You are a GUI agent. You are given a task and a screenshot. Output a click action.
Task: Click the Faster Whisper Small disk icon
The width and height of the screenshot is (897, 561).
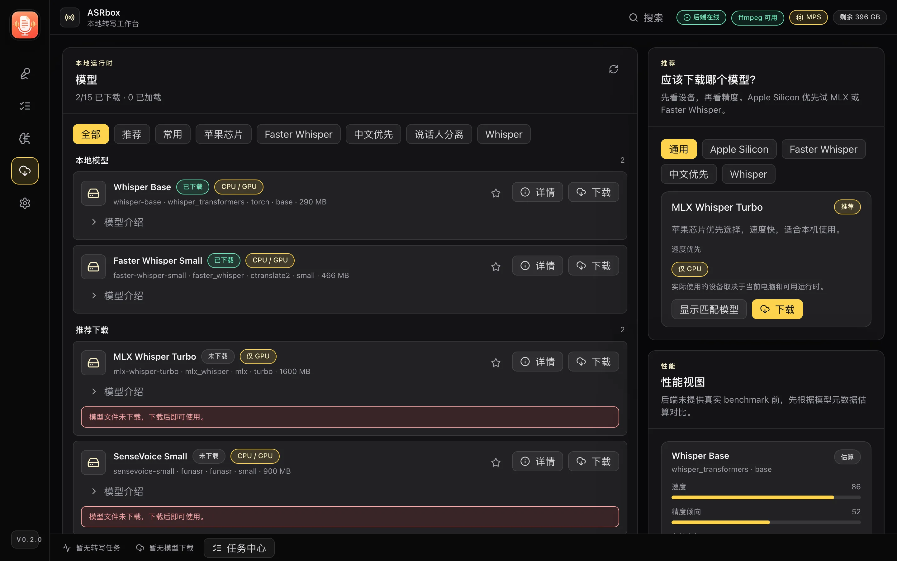[93, 267]
